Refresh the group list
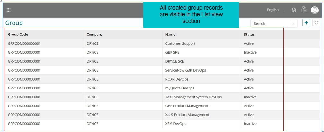The width and height of the screenshot is (324, 132). (316, 23)
